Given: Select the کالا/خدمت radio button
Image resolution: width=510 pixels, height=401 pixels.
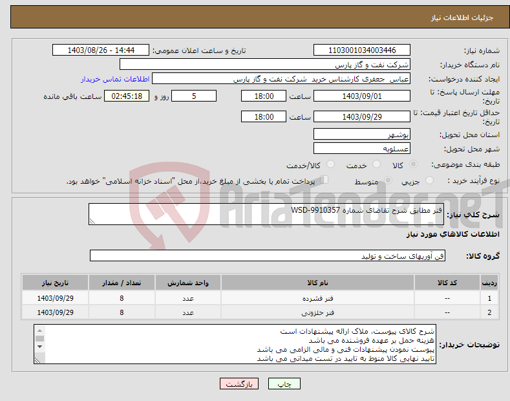Looking at the screenshot, I should tap(330, 164).
